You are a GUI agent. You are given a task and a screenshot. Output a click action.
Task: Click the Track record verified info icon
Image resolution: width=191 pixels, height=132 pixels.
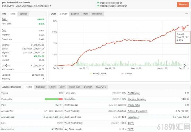click(x=121, y=3)
